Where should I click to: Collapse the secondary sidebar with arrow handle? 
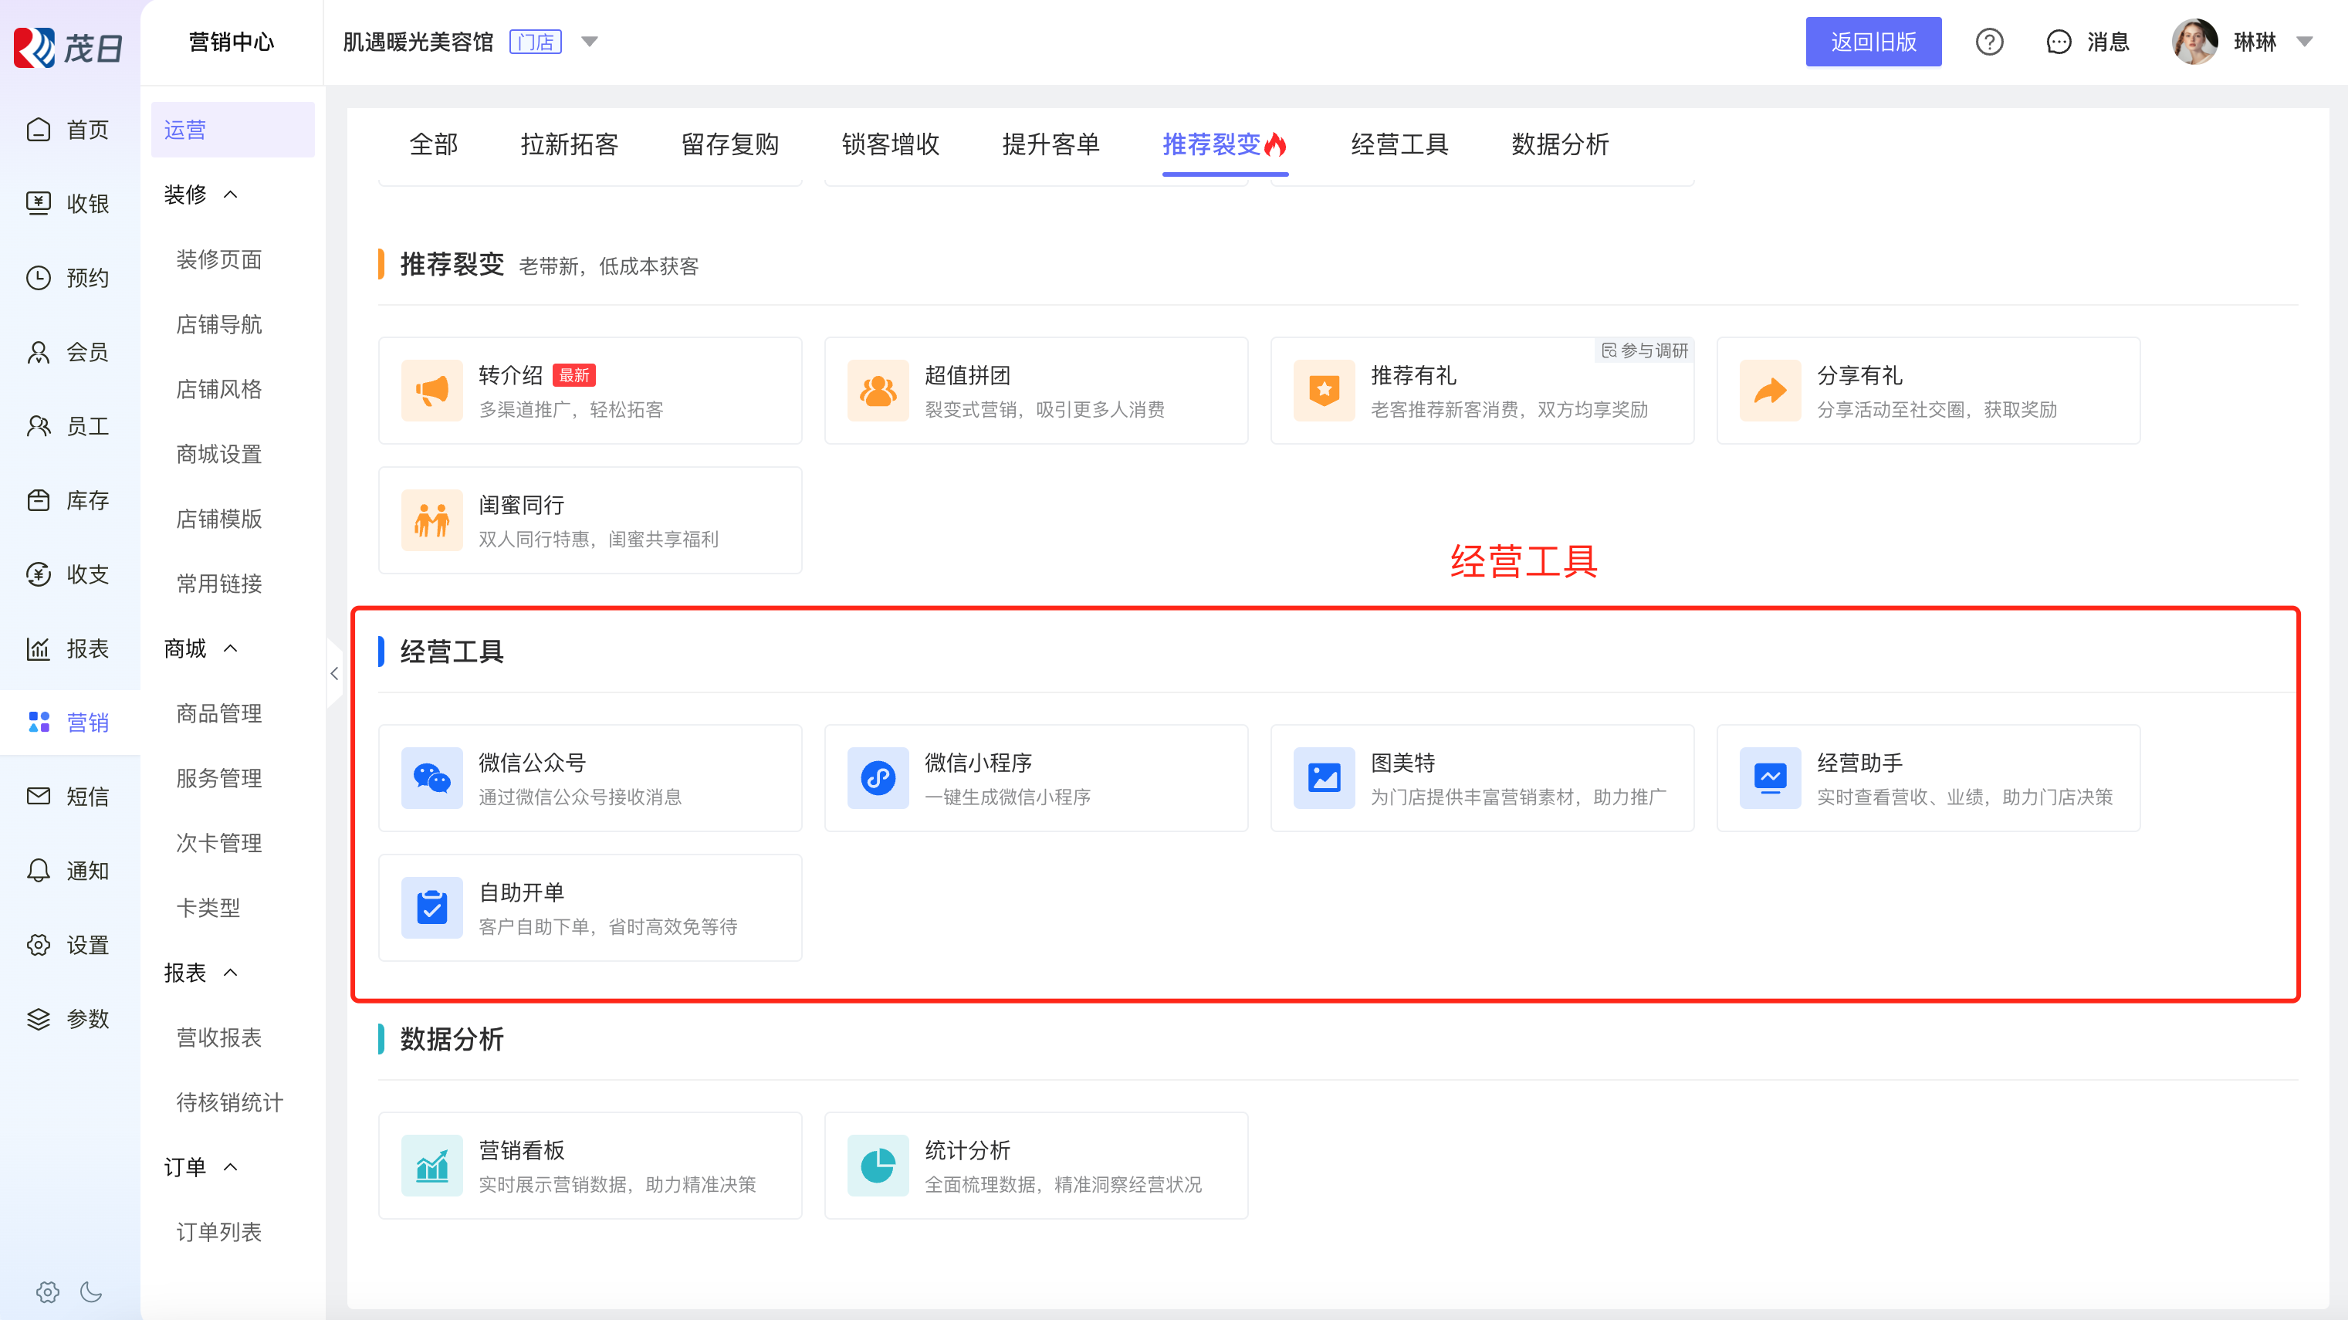click(x=334, y=674)
